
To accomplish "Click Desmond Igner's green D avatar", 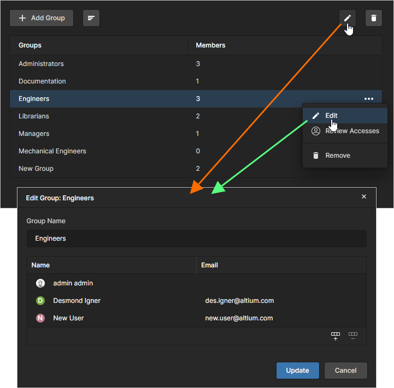I will click(40, 301).
